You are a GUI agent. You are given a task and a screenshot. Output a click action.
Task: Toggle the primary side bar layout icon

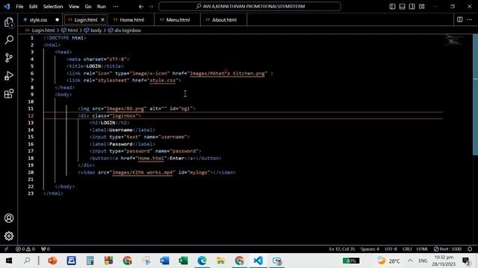point(392,7)
